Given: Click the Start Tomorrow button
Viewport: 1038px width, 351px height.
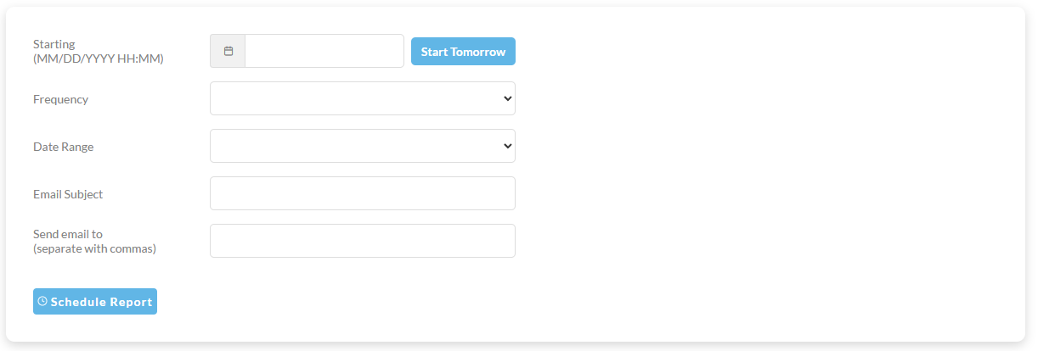Looking at the screenshot, I should click(x=463, y=52).
